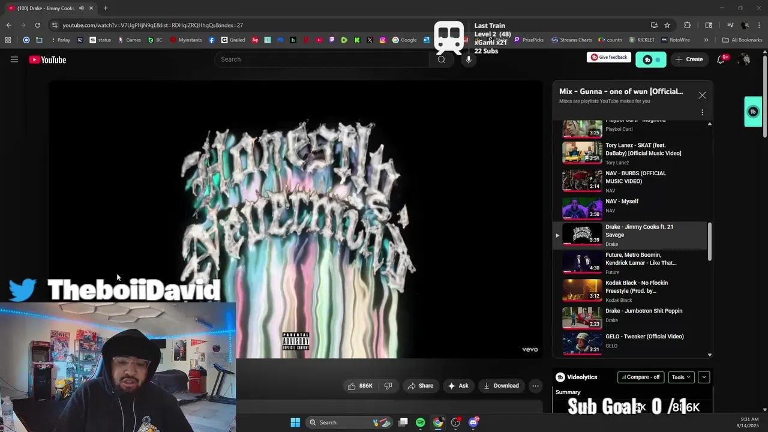768x432 pixels.
Task: Open the PrizePicks bookmark
Action: click(529, 40)
